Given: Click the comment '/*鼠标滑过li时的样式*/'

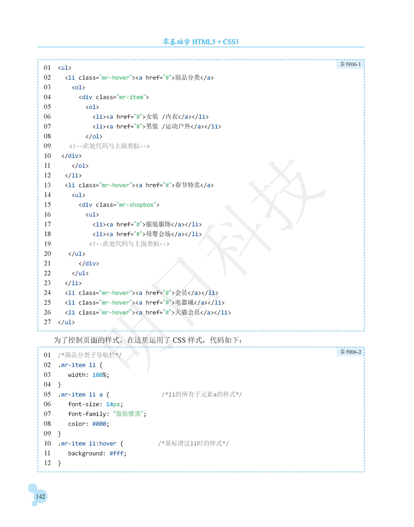Looking at the screenshot, I should click(x=193, y=443).
